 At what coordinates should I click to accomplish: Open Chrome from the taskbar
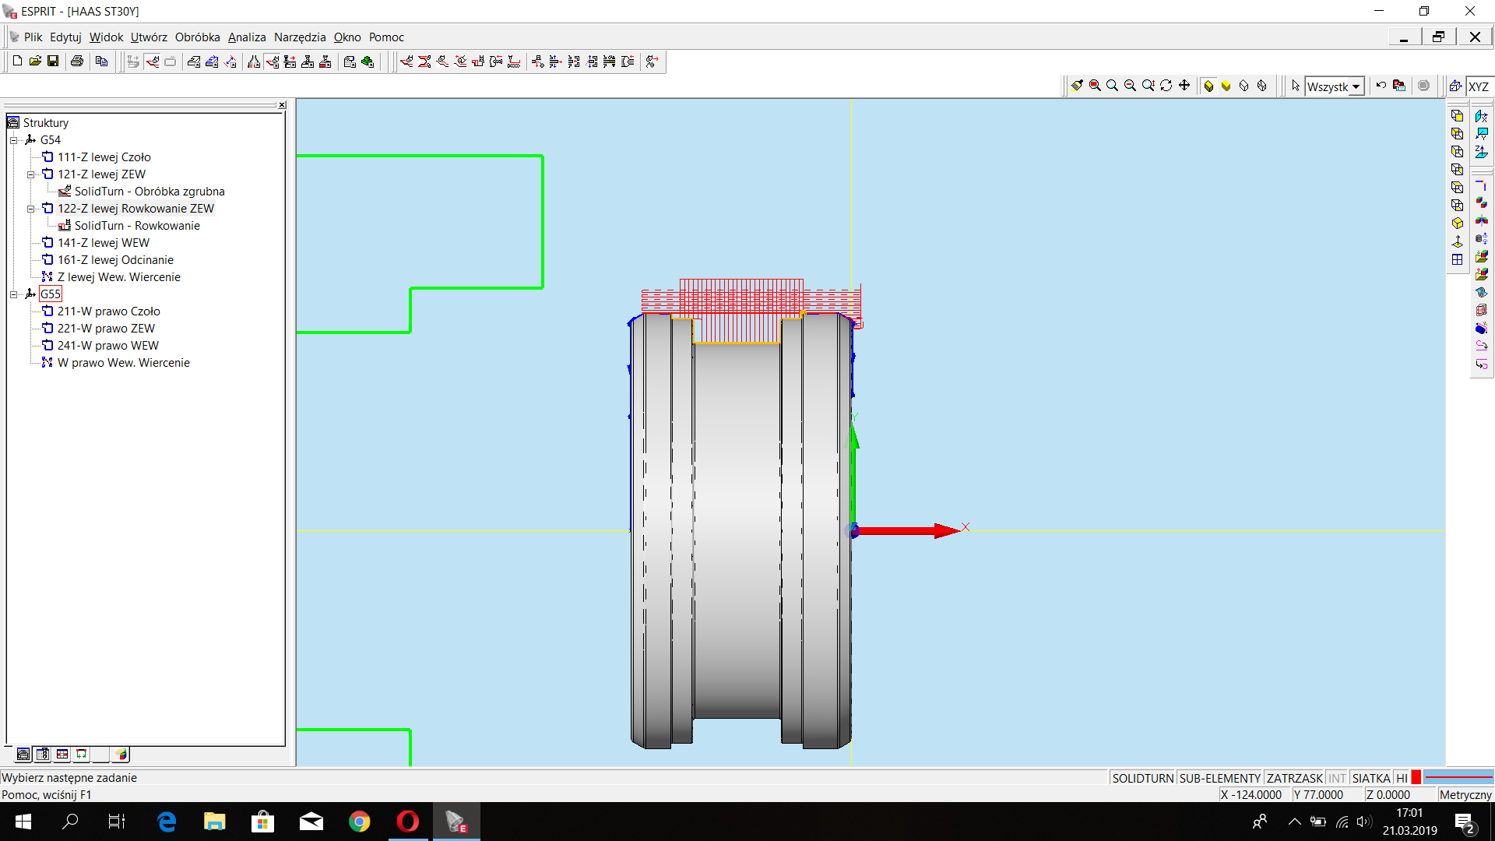tap(359, 822)
